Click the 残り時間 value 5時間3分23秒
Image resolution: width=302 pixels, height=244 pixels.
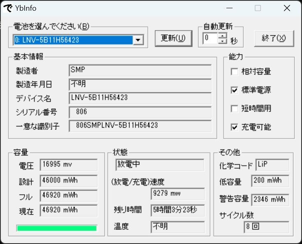click(x=178, y=210)
